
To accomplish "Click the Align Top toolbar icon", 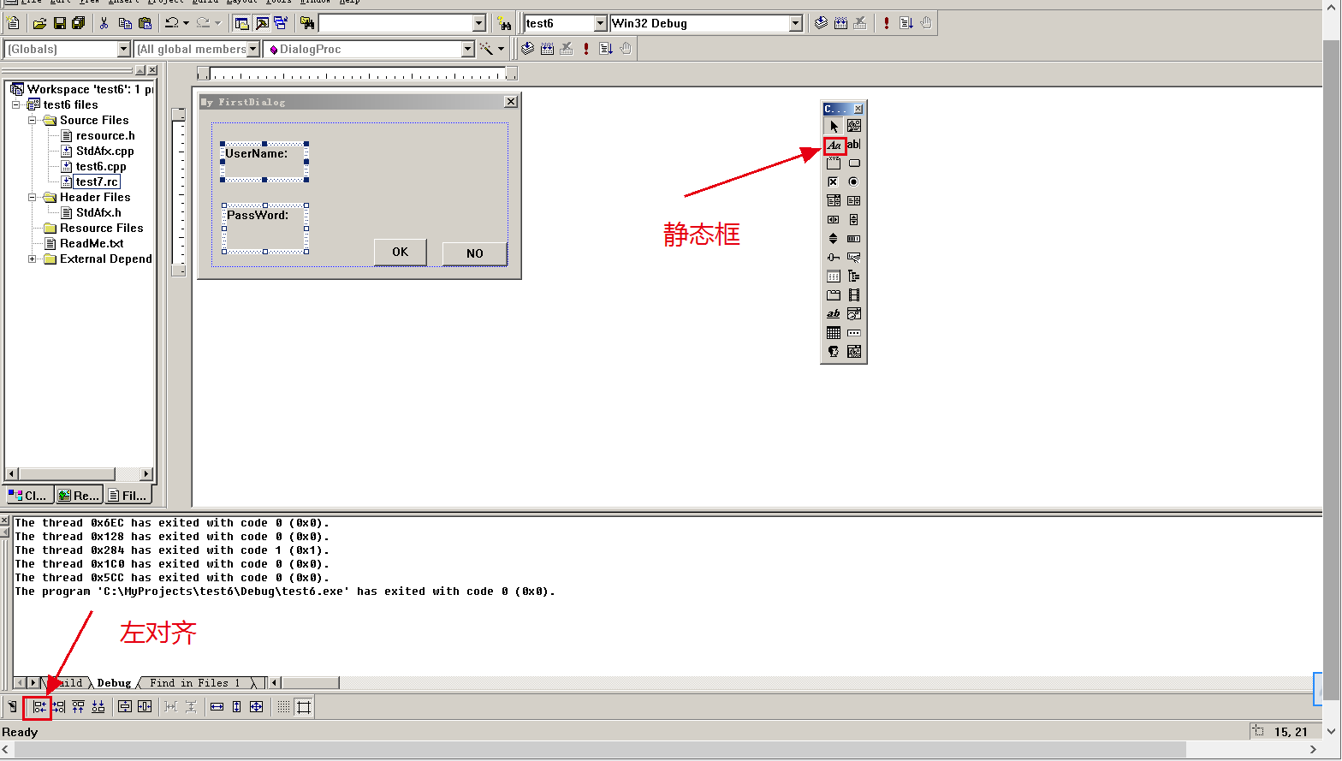I will pos(79,707).
